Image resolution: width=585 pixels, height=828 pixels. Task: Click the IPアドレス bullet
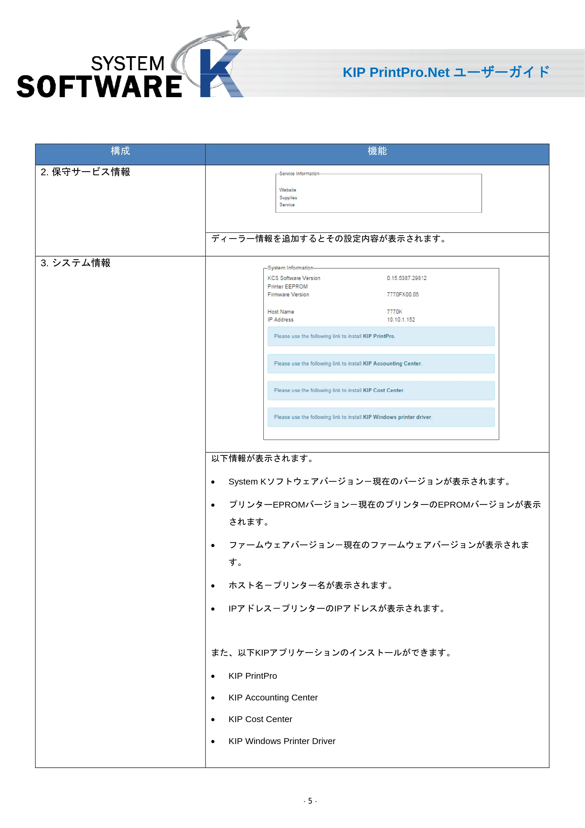(337, 609)
